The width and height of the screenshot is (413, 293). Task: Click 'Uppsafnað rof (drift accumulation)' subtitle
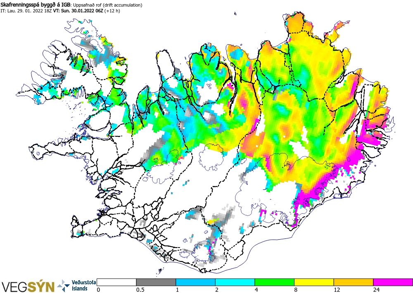[107, 5]
